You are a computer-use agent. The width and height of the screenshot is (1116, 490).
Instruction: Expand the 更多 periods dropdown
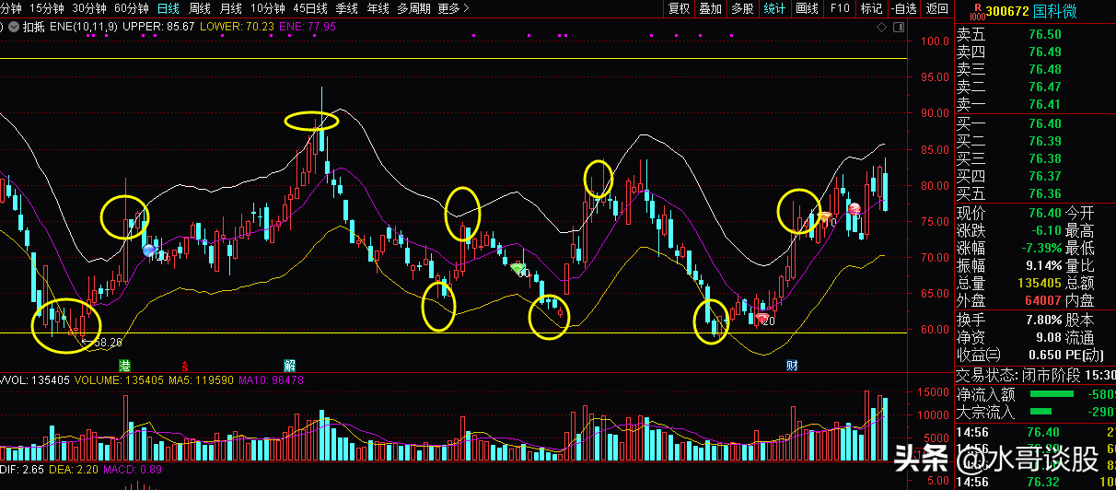(453, 8)
